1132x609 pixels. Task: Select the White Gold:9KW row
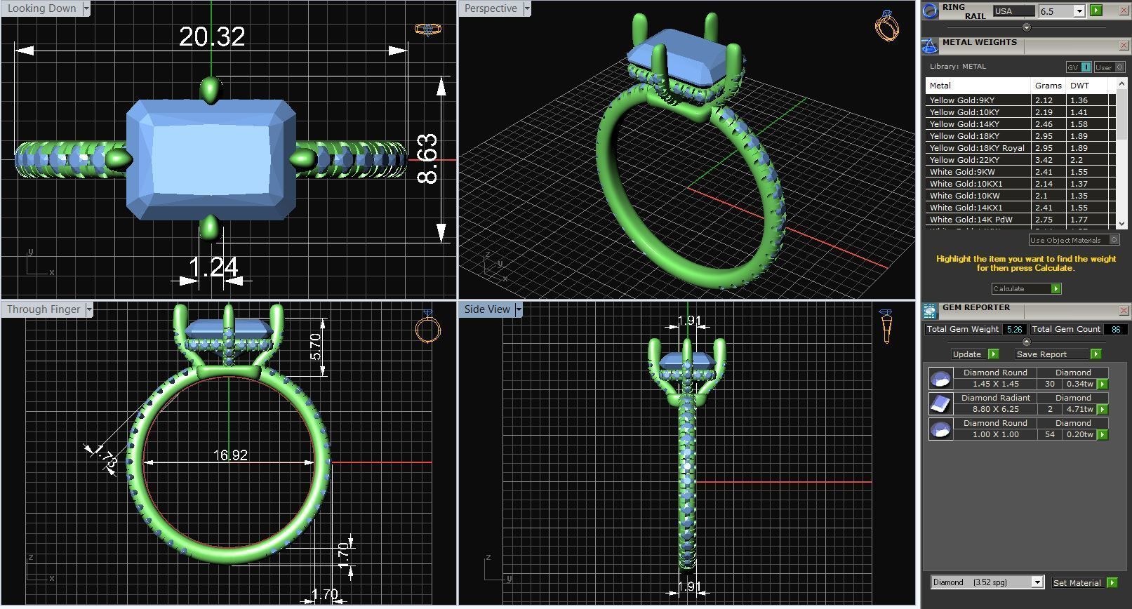(x=1020, y=172)
